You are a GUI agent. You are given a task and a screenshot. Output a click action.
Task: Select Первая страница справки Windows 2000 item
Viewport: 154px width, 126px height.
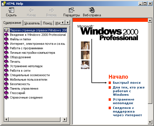tap(38, 30)
